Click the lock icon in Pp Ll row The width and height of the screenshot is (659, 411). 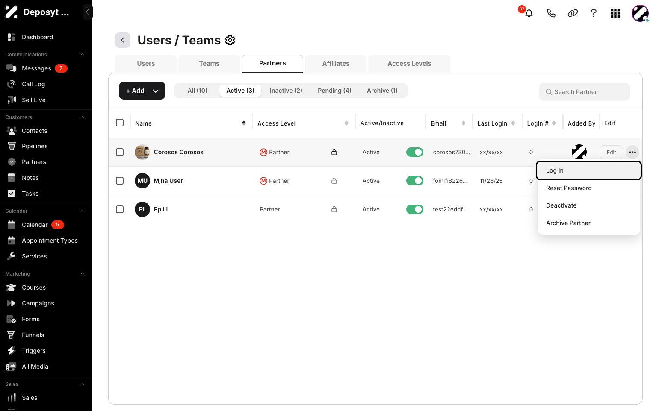(334, 209)
